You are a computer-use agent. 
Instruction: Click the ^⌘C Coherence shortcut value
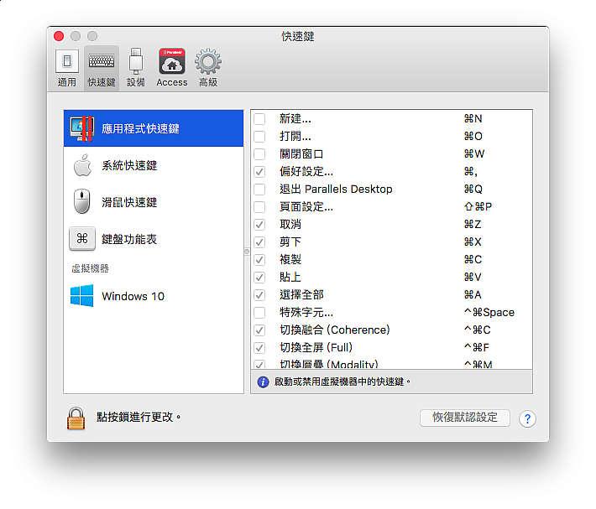478,330
